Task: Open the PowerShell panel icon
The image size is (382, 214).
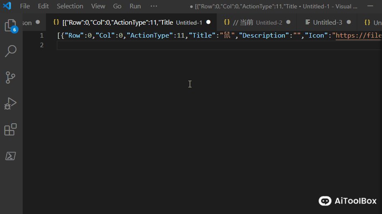Action: 10,156
